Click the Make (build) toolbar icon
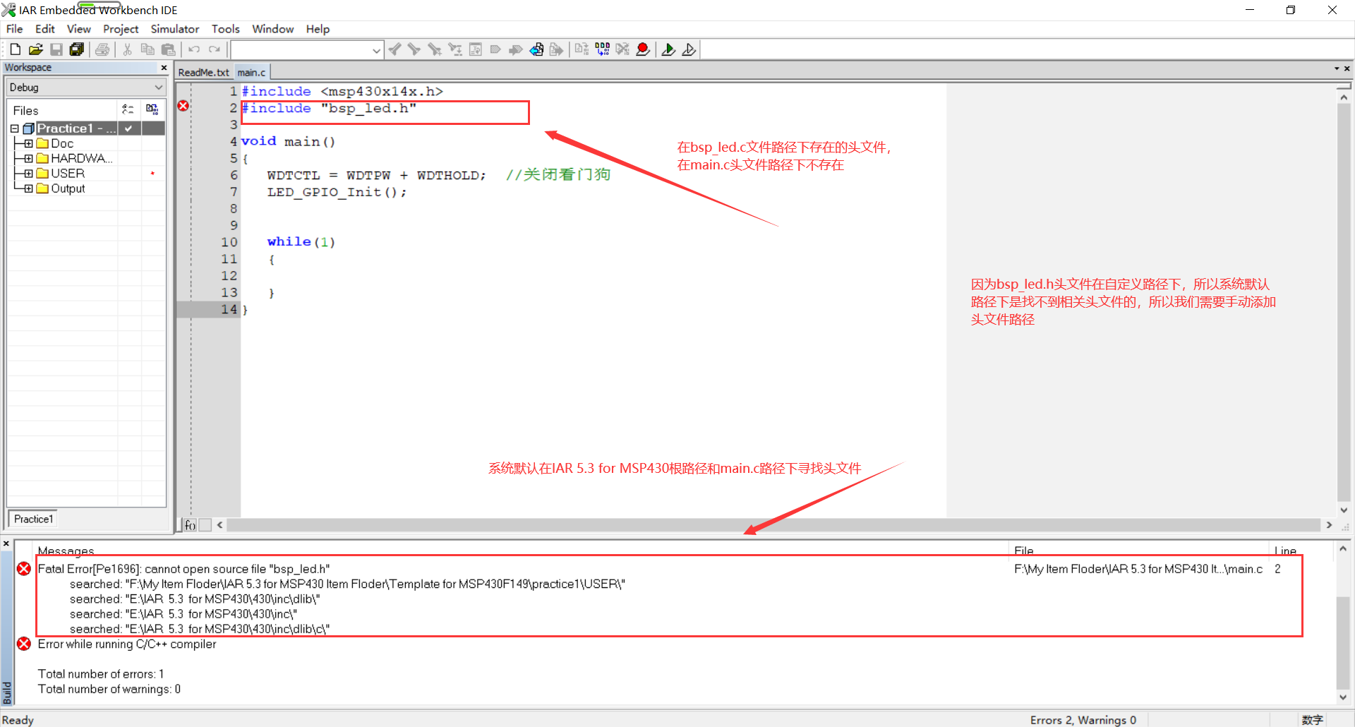Viewport: 1355px width, 727px height. [602, 49]
